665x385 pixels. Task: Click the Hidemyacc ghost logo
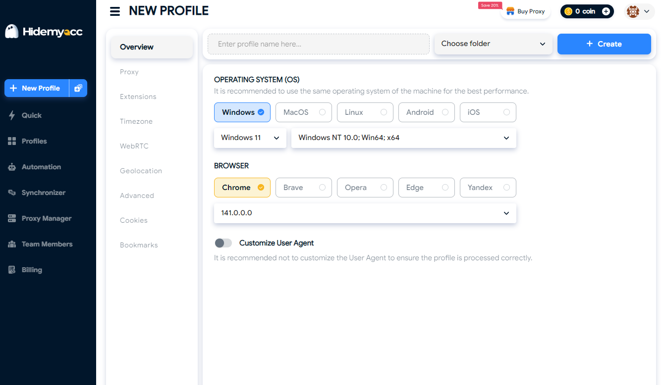pyautogui.click(x=11, y=32)
